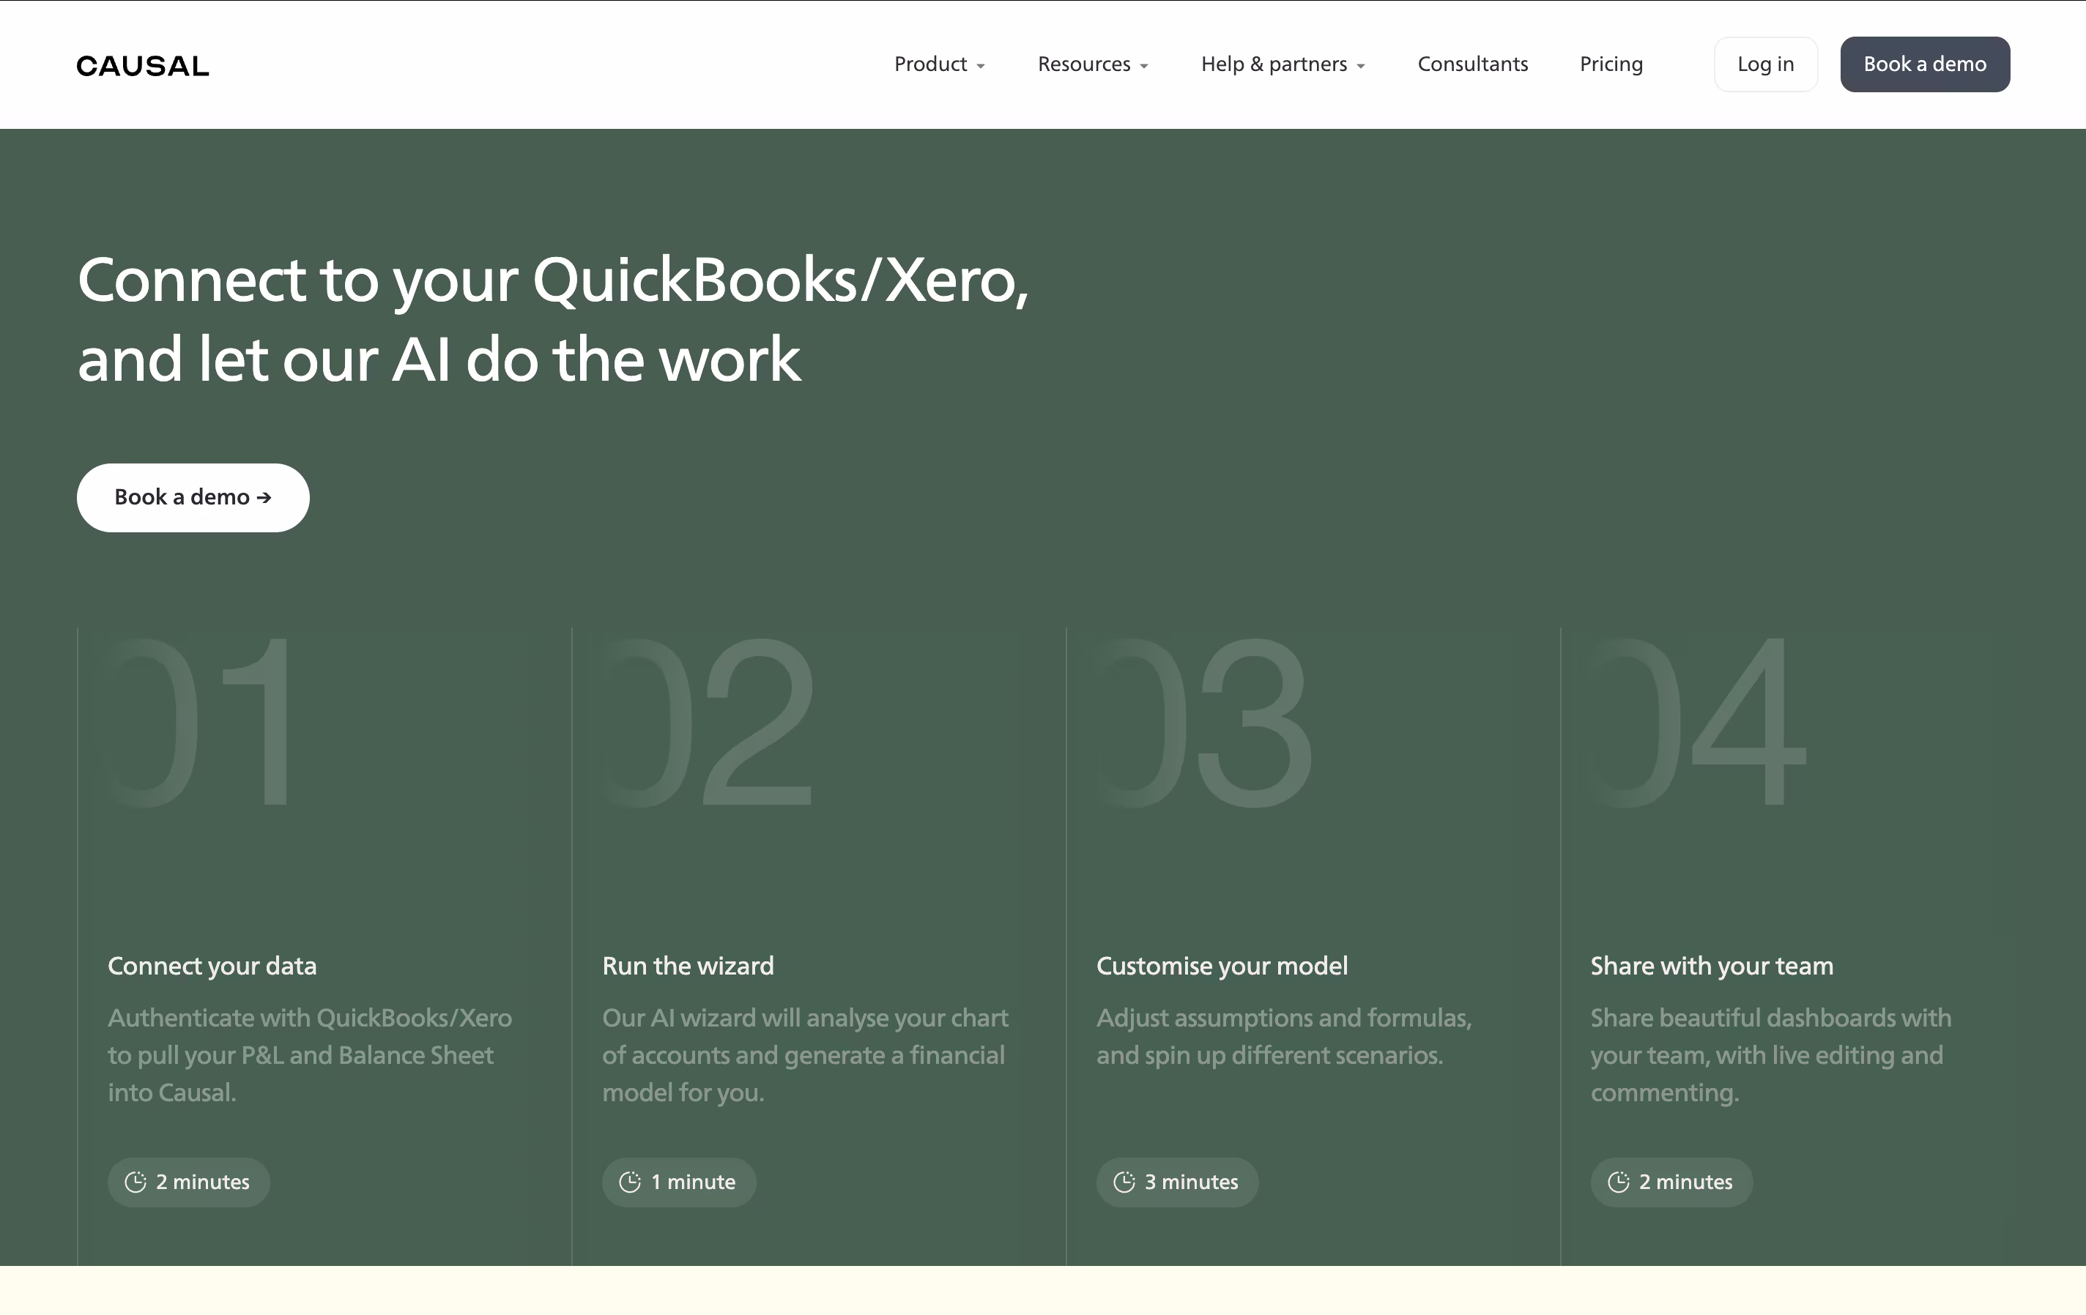Image resolution: width=2086 pixels, height=1315 pixels.
Task: Select the "Connect your data" heading
Action: [212, 965]
